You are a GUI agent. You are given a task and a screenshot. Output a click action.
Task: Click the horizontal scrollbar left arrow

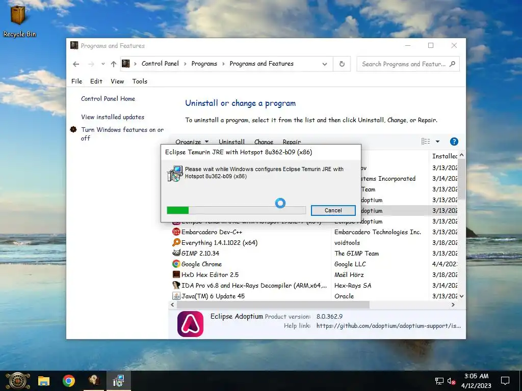point(172,304)
